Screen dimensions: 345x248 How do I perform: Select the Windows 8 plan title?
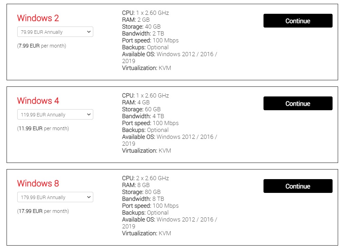(x=38, y=184)
